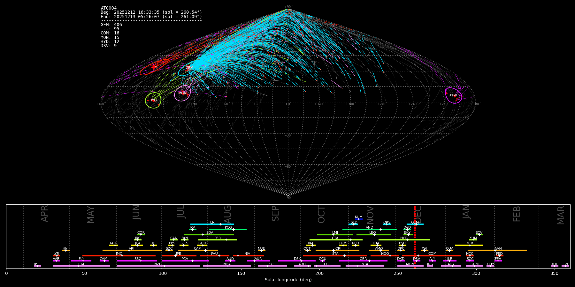This screenshot has width=575, height=287.
Task: Click the COM radiant ellipse on the sky map
Action: point(154,67)
